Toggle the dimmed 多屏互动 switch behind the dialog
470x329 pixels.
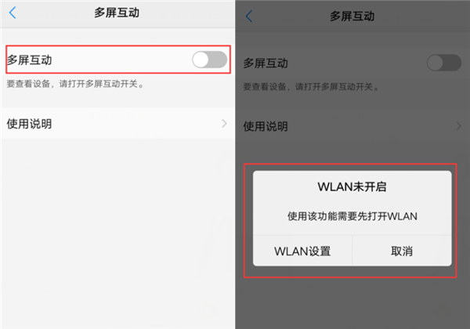tap(444, 63)
